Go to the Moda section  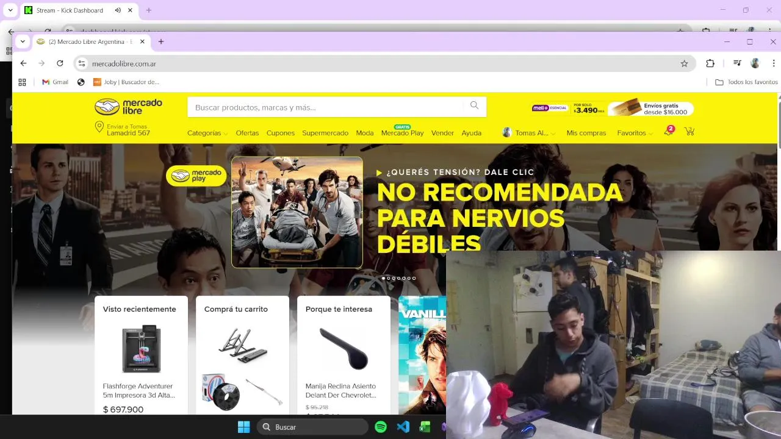[365, 133]
